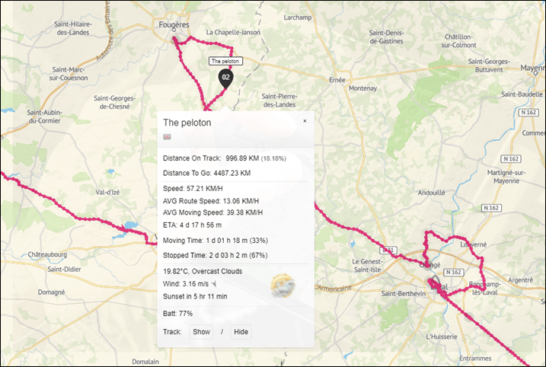Image resolution: width=546 pixels, height=367 pixels.
Task: Click the Fougères town label
Action: [174, 24]
